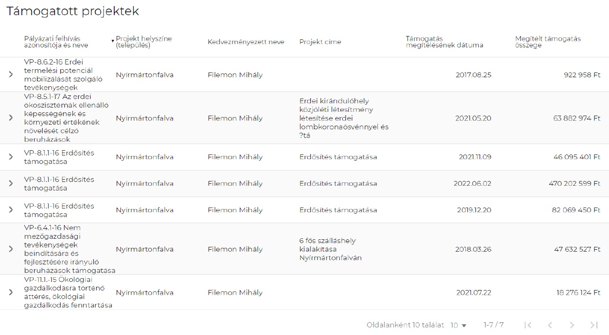Image resolution: width=609 pixels, height=335 pixels.
Task: Expand the VP-11.1.-15 Ökológiai gazdálkodás row
Action: [11, 292]
